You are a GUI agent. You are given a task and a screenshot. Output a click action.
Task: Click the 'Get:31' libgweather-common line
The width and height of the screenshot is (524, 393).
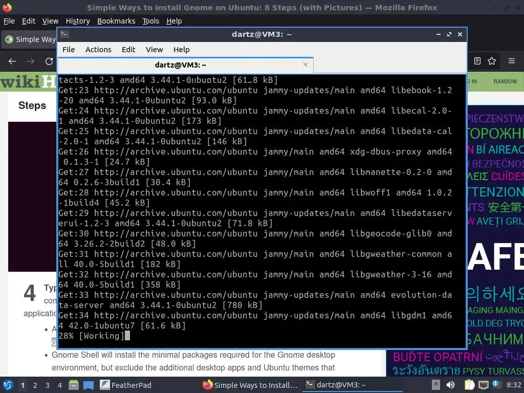click(255, 259)
